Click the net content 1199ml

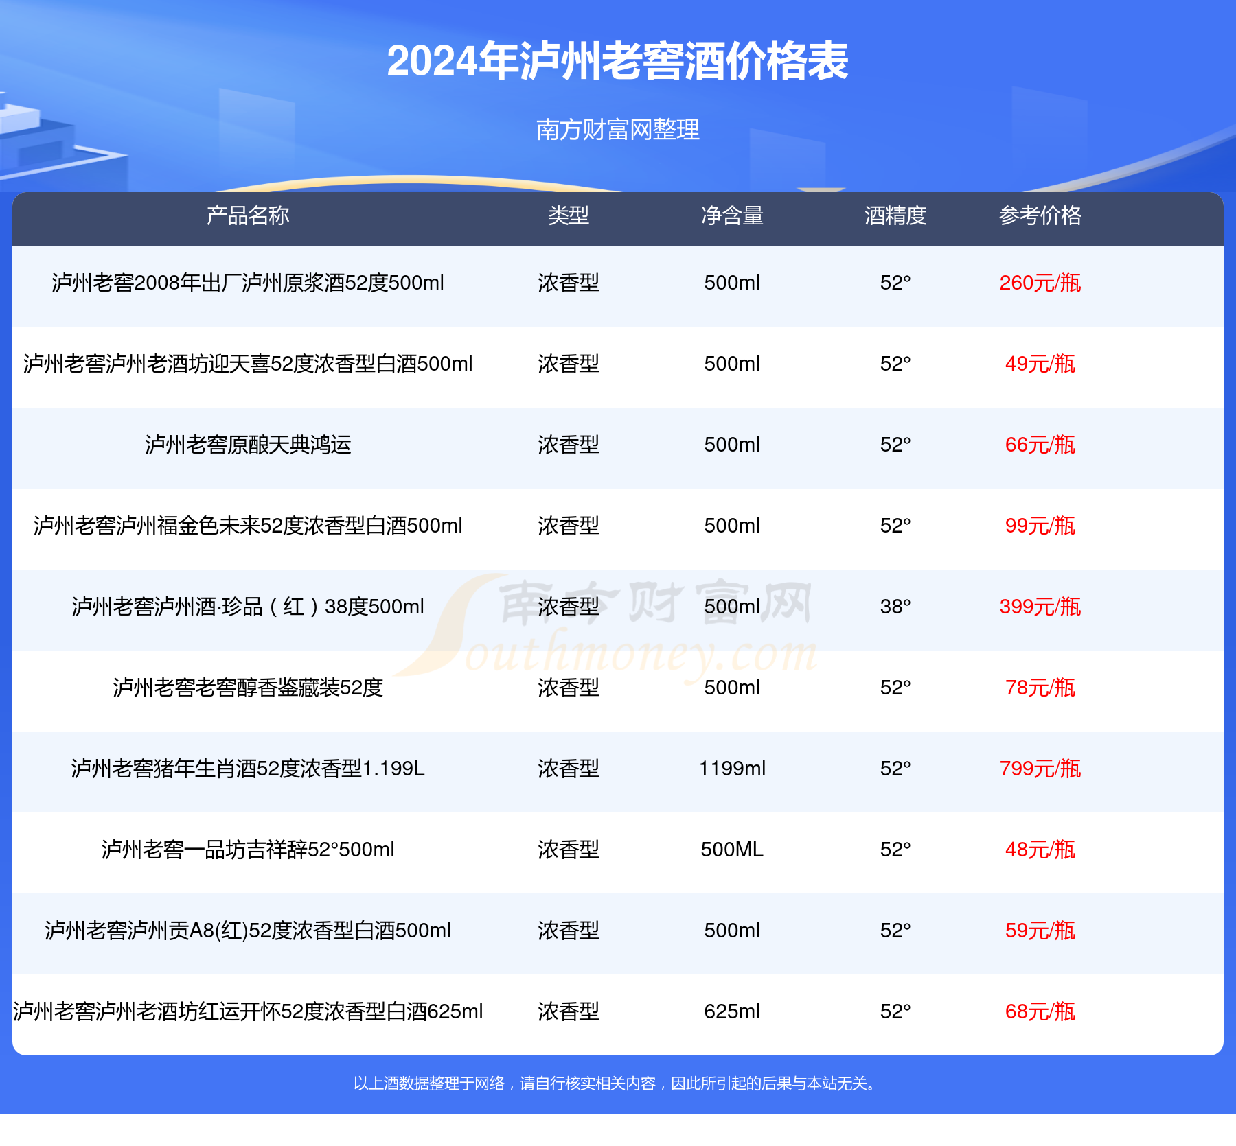(732, 769)
